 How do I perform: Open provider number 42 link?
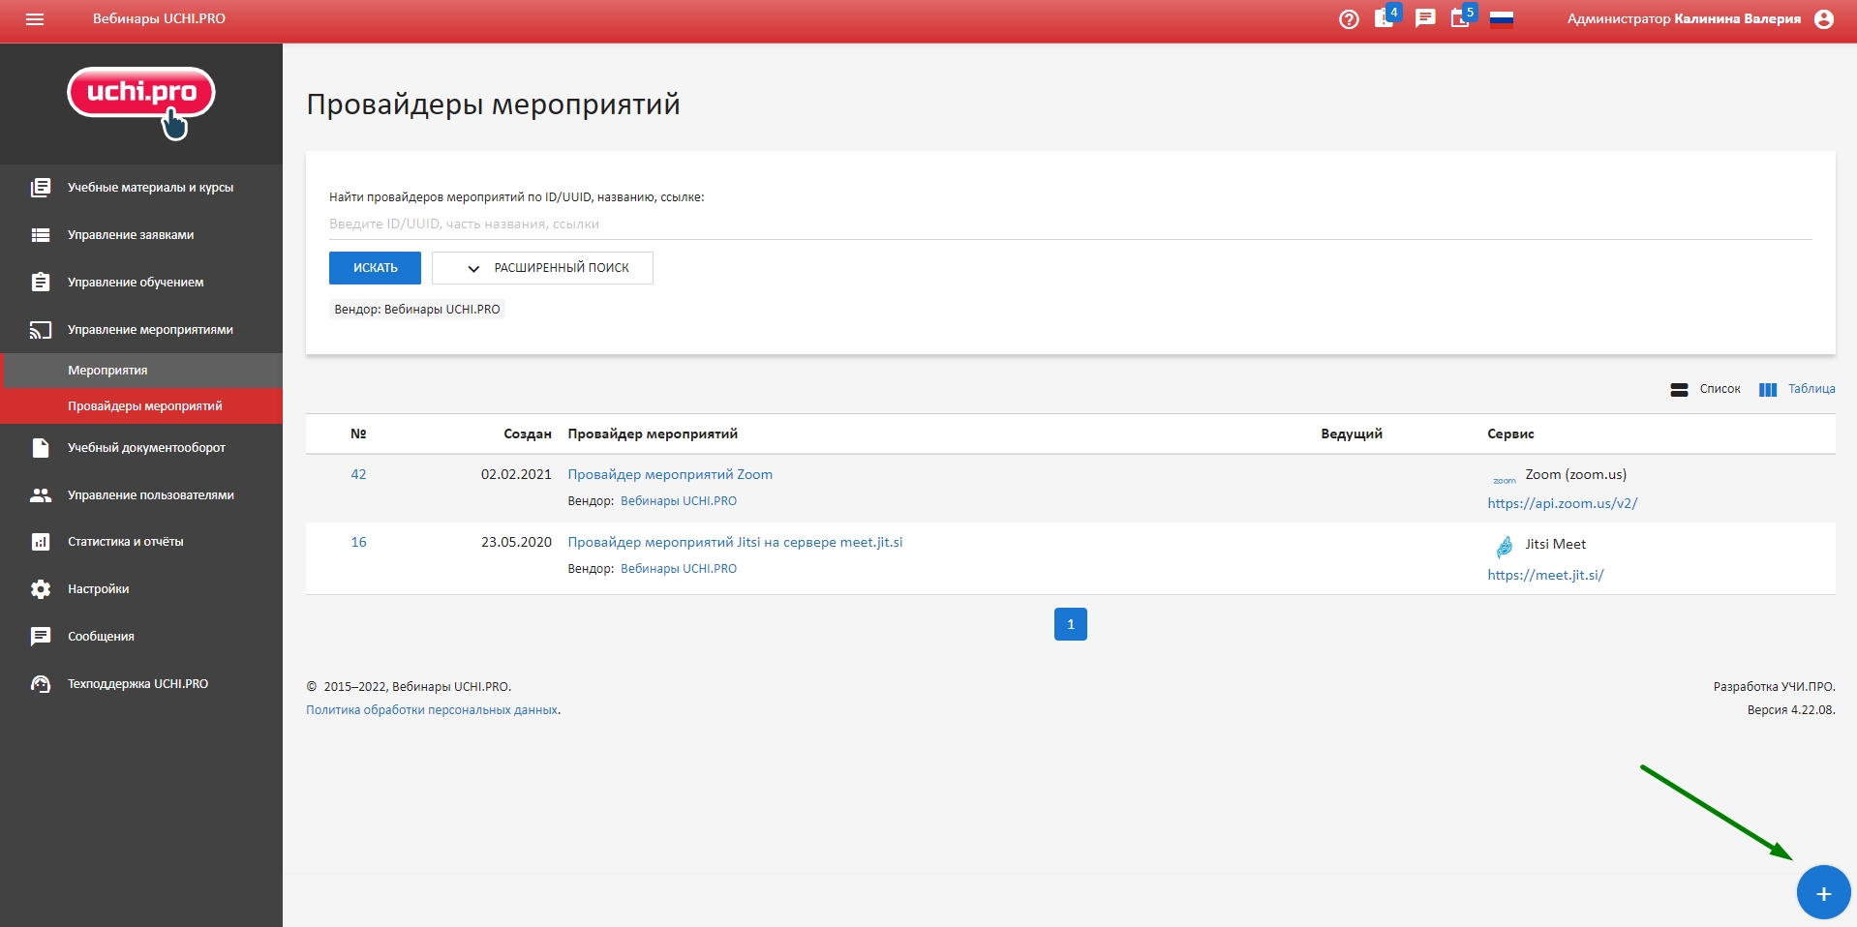point(358,474)
